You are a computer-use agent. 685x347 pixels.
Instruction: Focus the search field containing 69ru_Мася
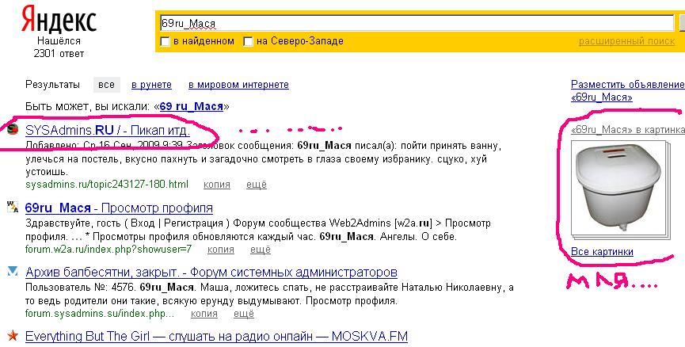pyautogui.click(x=417, y=23)
